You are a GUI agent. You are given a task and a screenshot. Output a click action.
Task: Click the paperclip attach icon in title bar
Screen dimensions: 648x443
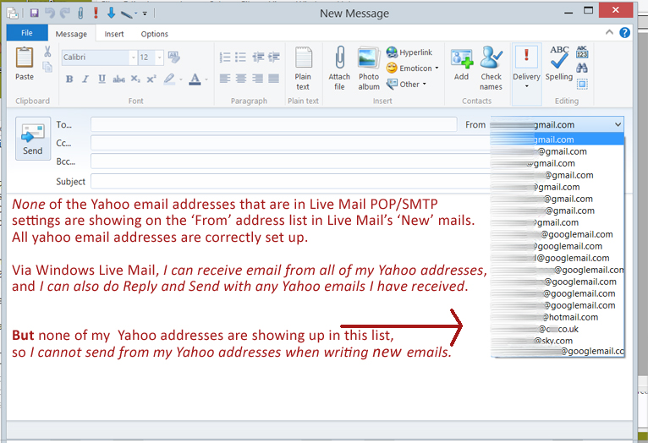(80, 13)
